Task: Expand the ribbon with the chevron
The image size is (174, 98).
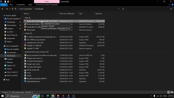Action: click(170, 5)
